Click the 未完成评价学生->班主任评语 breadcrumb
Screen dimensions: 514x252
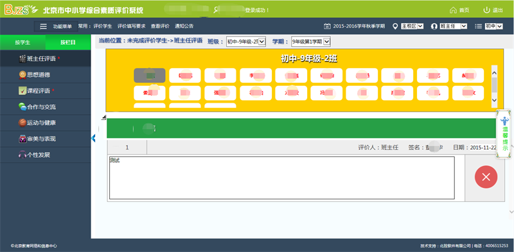pyautogui.click(x=165, y=41)
